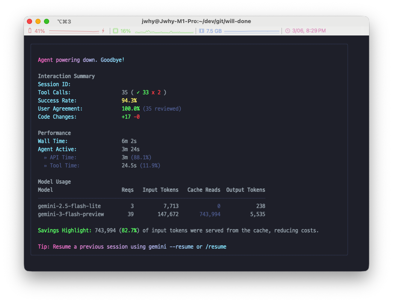Image resolution: width=393 pixels, height=303 pixels.
Task: Click input tokens value 147,672
Action: coord(168,214)
